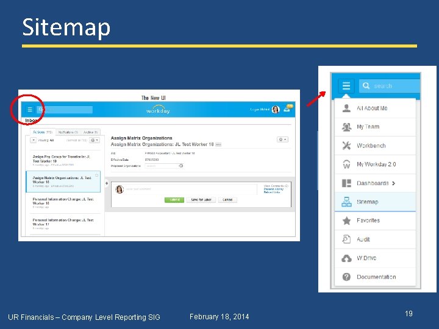Click the W:Drive cloud icon
The image size is (439, 329).
[346, 258]
